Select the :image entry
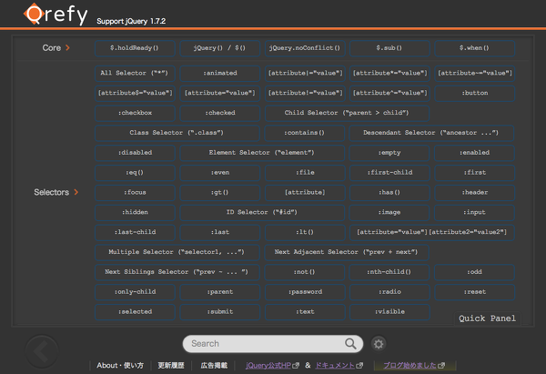Screen dimensions: 546x374 pos(389,212)
